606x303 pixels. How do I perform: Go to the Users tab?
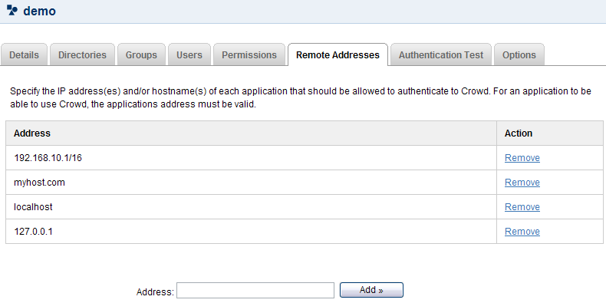[189, 55]
